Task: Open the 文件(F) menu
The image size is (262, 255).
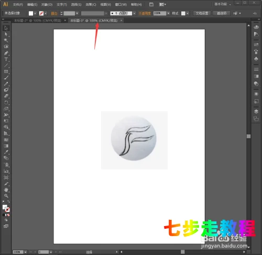Action: (18, 5)
